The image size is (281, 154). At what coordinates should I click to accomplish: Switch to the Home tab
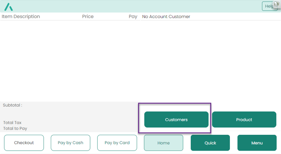[164, 143]
